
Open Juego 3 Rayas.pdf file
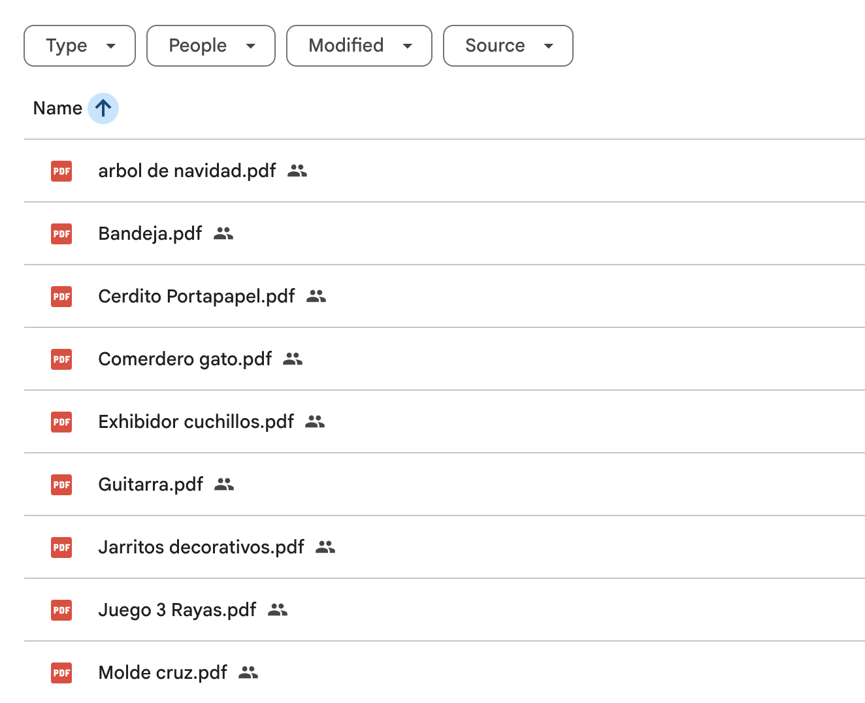177,610
